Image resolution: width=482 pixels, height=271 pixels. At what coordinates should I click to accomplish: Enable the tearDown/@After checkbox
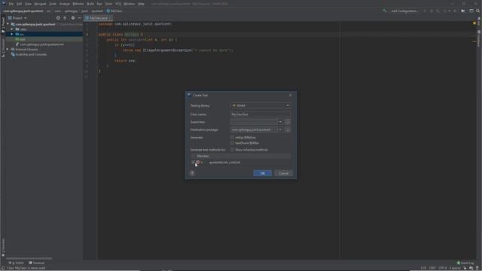click(x=232, y=143)
